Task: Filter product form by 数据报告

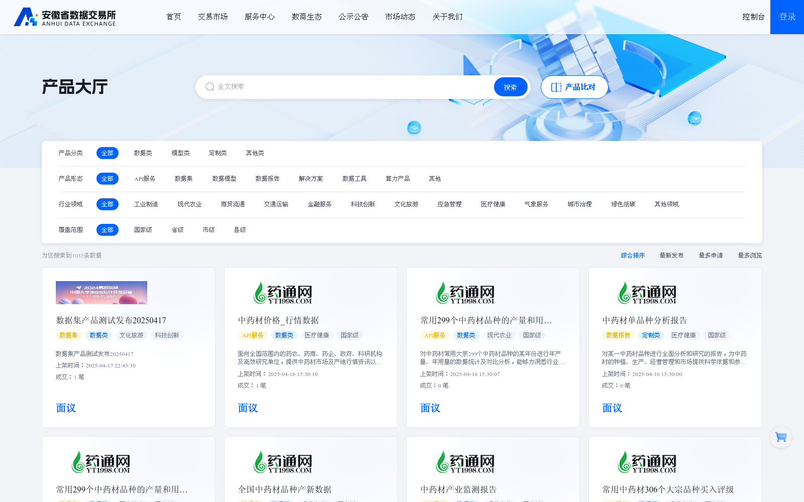Action: point(267,179)
